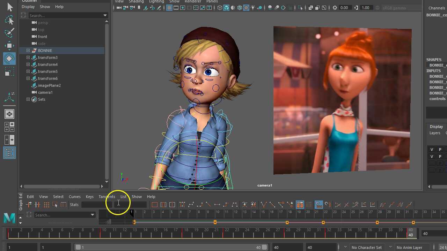Toggle first layer V visibility box

point(432,150)
